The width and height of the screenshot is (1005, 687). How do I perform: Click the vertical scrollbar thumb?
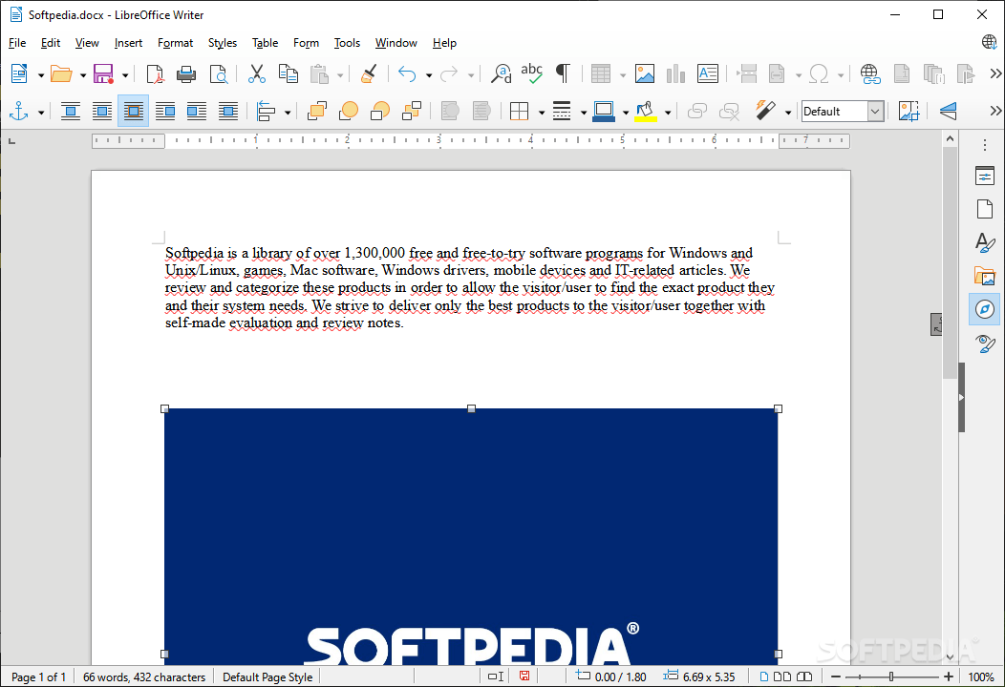(950, 262)
